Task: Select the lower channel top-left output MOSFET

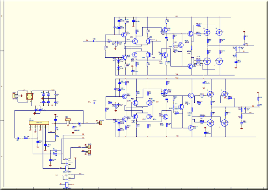Action: click(x=210, y=95)
